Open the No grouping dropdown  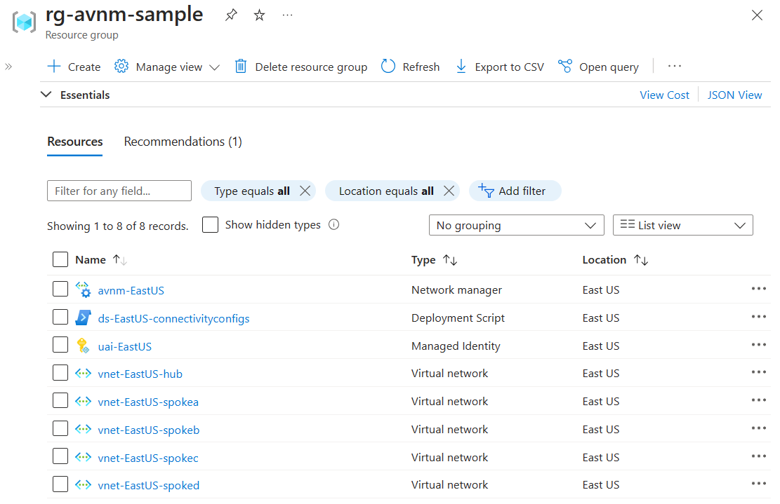pyautogui.click(x=517, y=225)
